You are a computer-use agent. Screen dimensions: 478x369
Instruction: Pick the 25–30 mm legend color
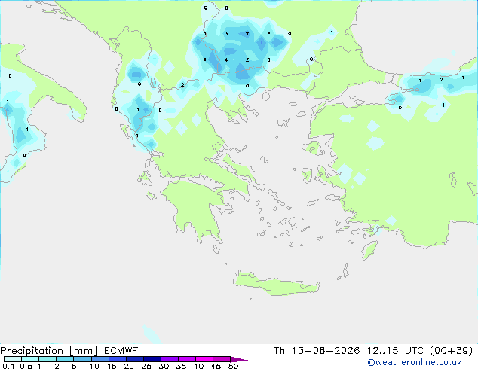click(x=152, y=359)
